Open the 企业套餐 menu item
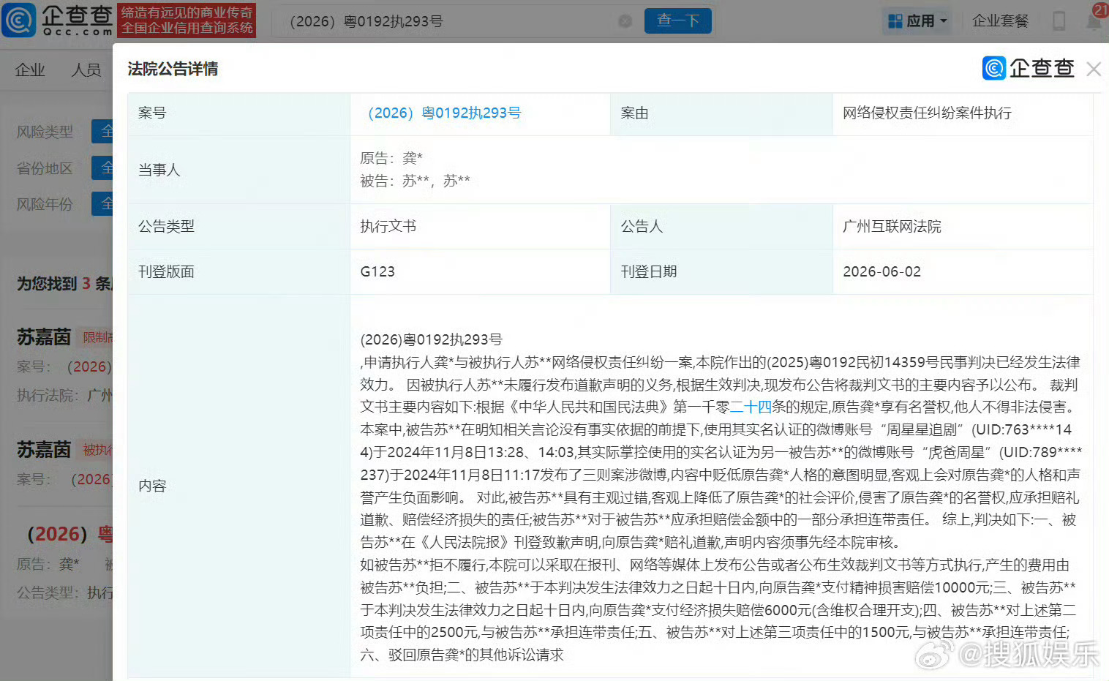The width and height of the screenshot is (1109, 681). [x=1000, y=21]
